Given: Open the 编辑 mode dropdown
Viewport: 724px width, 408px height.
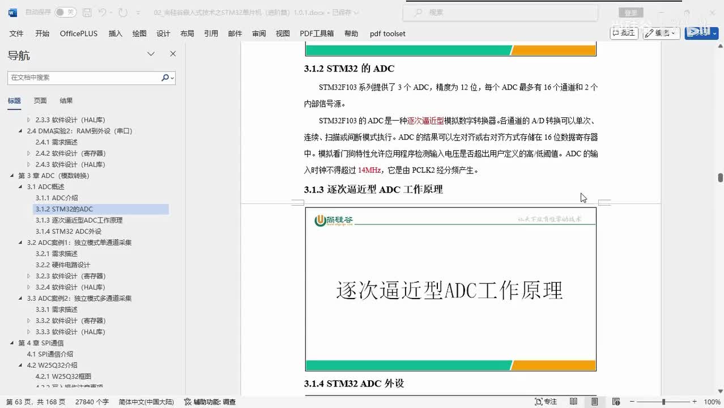Looking at the screenshot, I should [x=661, y=33].
